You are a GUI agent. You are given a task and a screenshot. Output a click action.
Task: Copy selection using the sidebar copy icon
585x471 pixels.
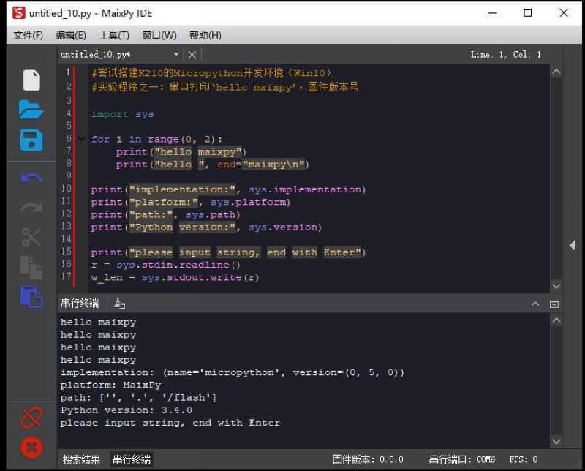[x=31, y=268]
